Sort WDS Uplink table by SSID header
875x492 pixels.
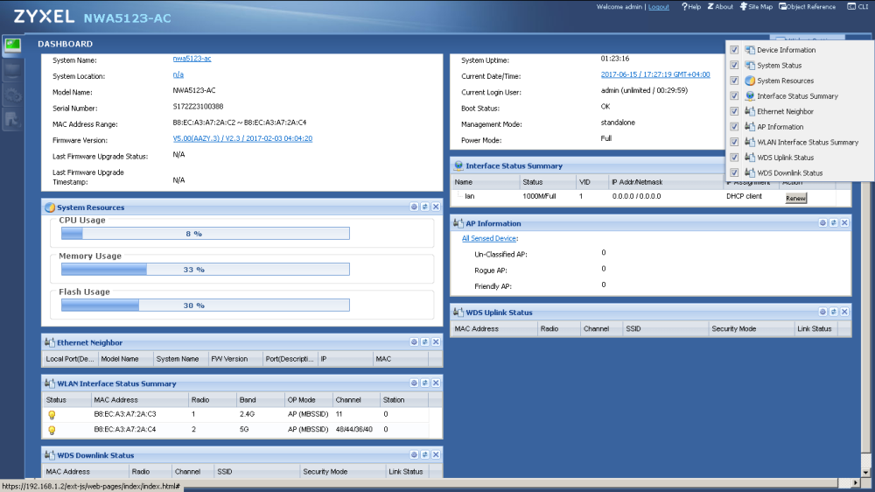(665, 329)
